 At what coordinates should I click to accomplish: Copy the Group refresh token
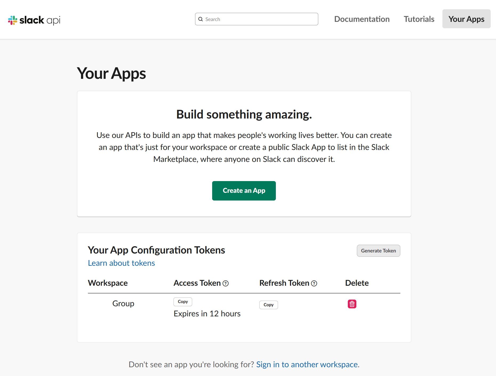click(269, 305)
